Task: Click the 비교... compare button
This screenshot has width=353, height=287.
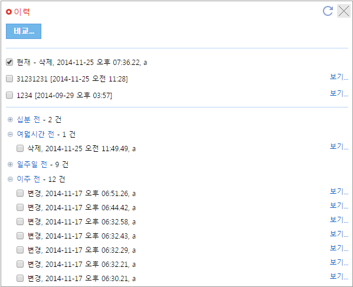Action: click(24, 31)
